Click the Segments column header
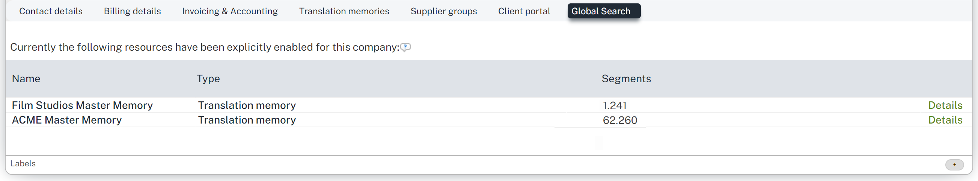Viewport: 978px width, 181px height. [x=626, y=78]
